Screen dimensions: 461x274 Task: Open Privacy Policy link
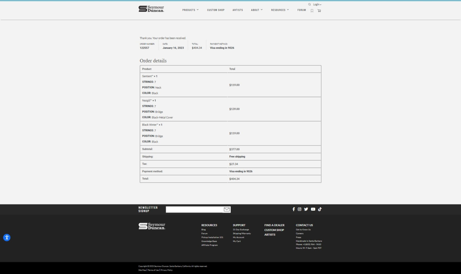point(167,270)
